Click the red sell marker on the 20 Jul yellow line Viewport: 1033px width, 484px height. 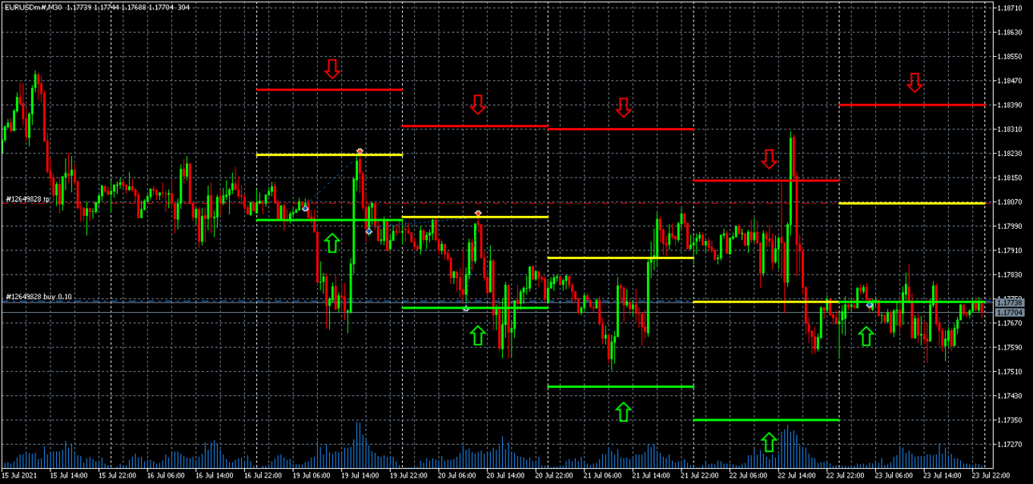tap(478, 214)
